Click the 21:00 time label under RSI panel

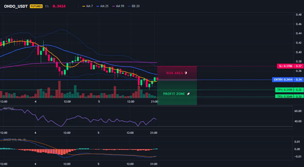point(154,133)
